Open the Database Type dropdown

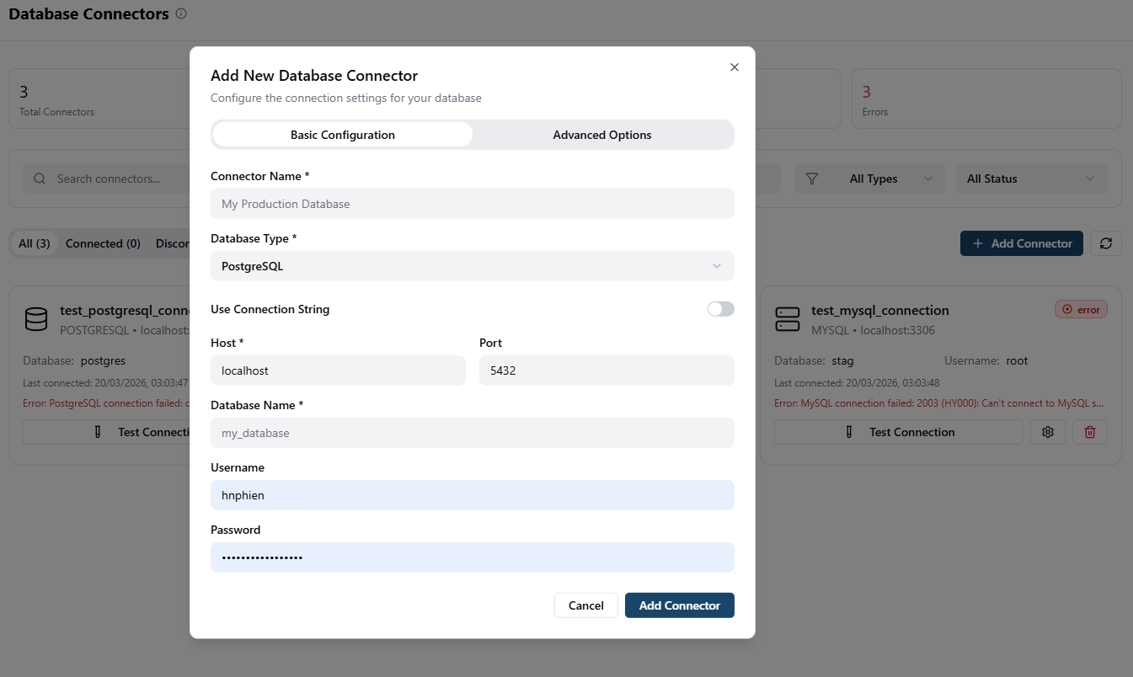[472, 266]
